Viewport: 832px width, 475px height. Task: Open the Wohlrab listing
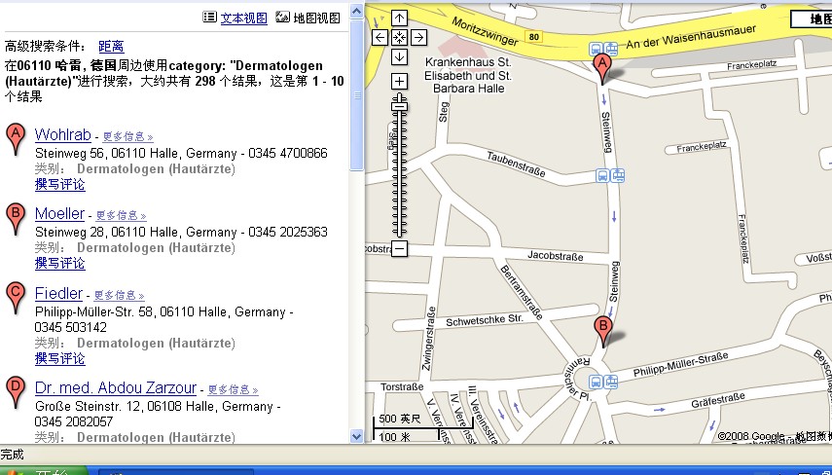pos(62,134)
